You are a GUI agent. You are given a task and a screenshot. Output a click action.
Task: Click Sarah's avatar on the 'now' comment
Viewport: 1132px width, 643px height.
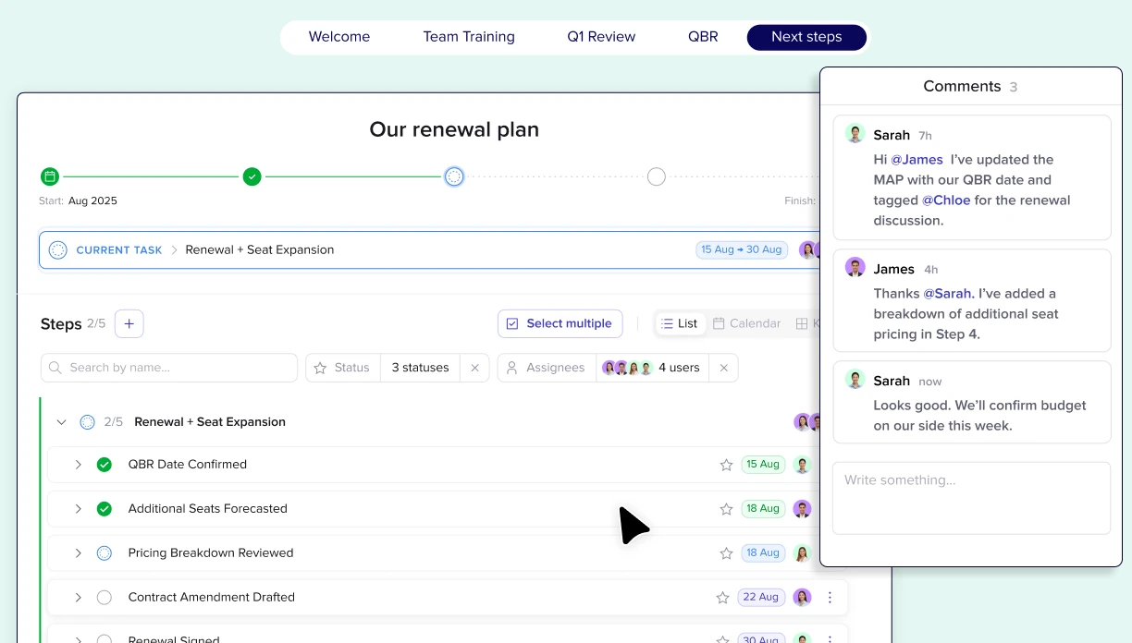click(855, 380)
